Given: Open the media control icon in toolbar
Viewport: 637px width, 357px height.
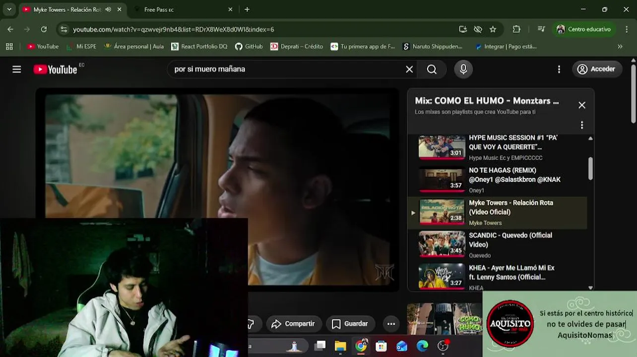Looking at the screenshot, I should (x=541, y=29).
